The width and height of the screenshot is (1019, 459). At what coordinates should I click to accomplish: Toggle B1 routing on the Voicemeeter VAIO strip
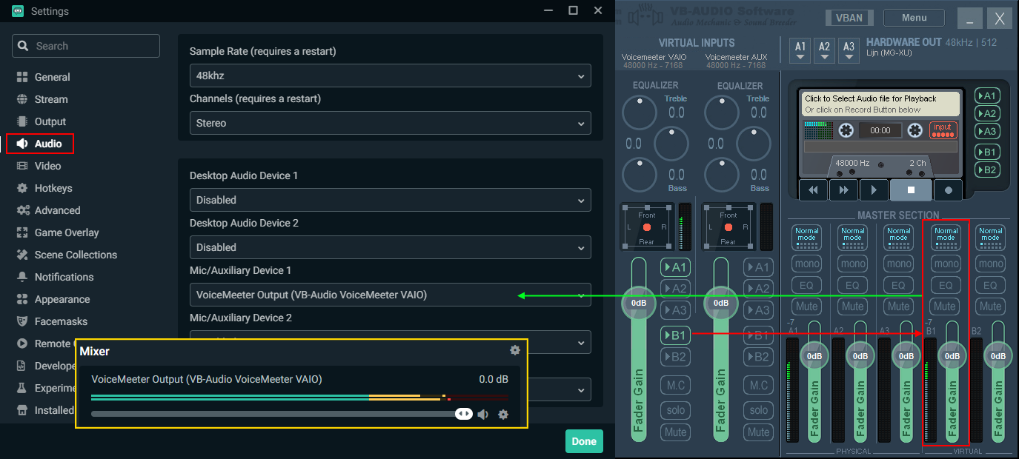point(675,335)
